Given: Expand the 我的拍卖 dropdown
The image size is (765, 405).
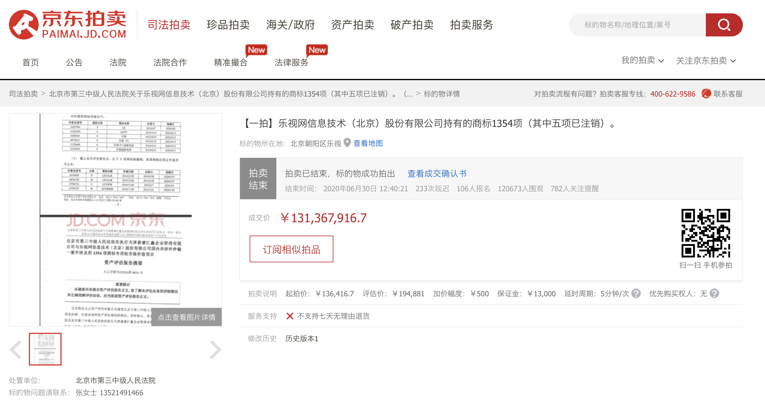Looking at the screenshot, I should pyautogui.click(x=642, y=61).
